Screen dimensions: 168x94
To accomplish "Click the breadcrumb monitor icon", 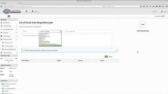I will pyautogui.click(x=163, y=16).
